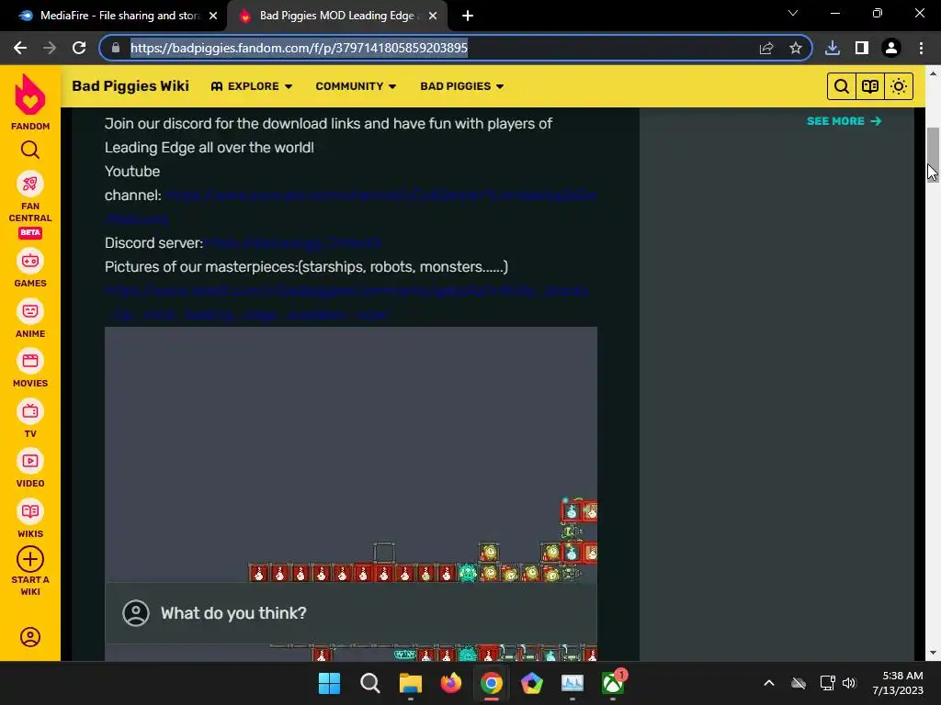
Task: Open the Anime category icon
Action: 30,311
